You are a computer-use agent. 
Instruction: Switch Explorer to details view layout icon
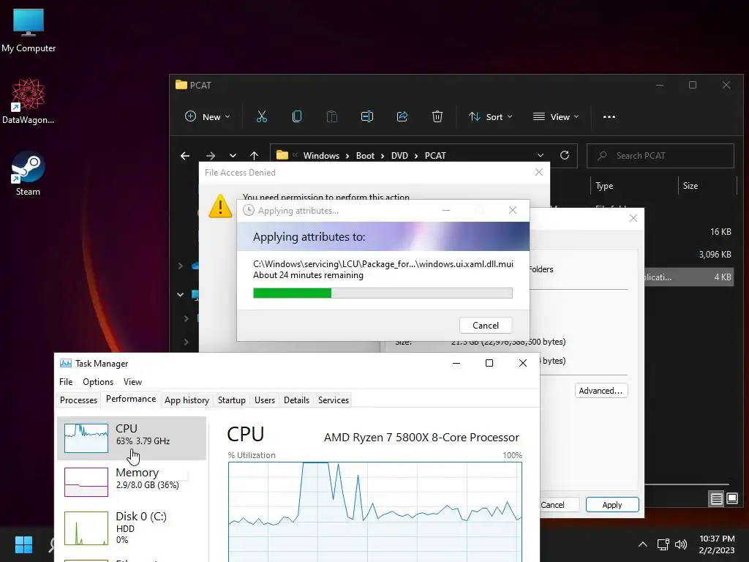coord(717,499)
